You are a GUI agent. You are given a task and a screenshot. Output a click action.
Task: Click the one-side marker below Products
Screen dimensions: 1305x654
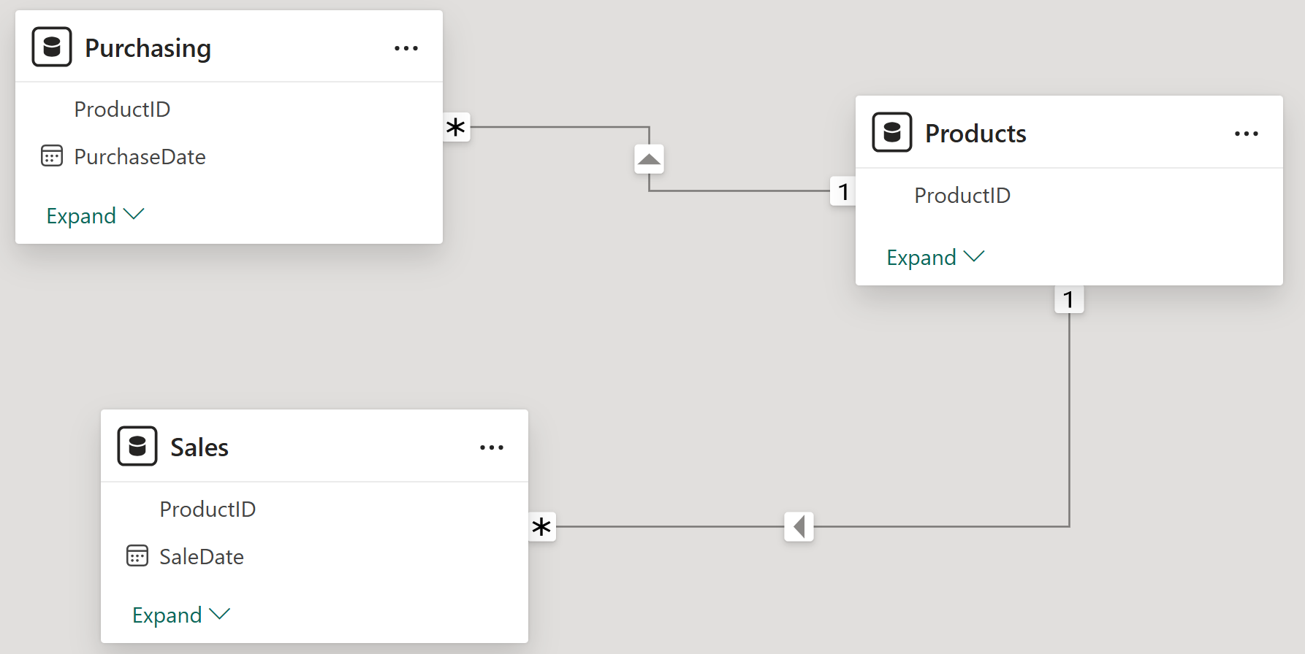pos(1069,299)
